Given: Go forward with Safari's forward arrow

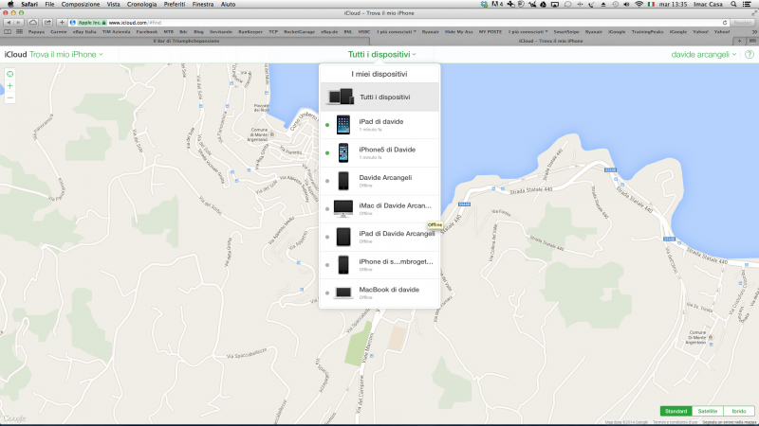Looking at the screenshot, I should tap(18, 23).
